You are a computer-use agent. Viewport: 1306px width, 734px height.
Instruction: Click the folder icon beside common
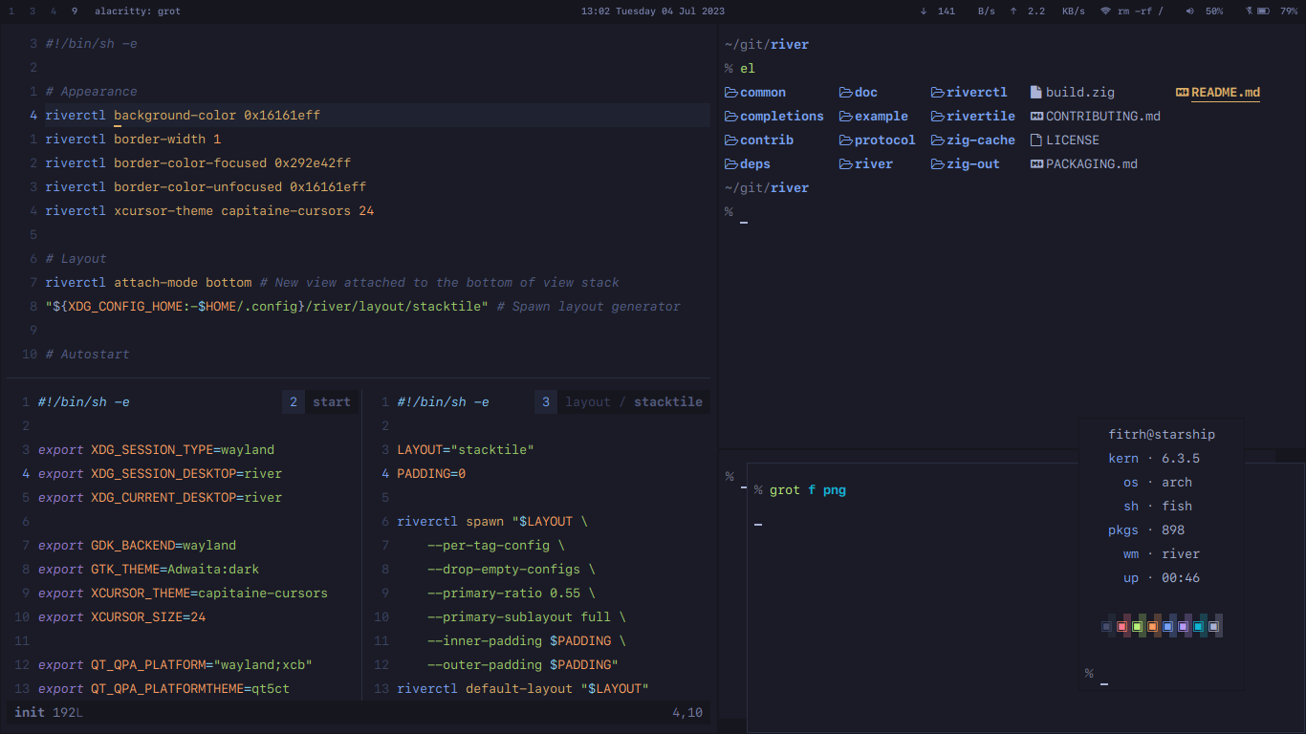click(731, 93)
